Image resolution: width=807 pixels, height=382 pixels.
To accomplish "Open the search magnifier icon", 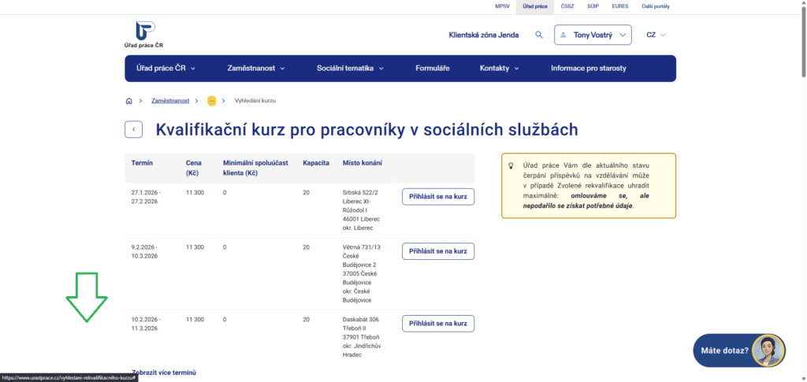I will coord(539,35).
